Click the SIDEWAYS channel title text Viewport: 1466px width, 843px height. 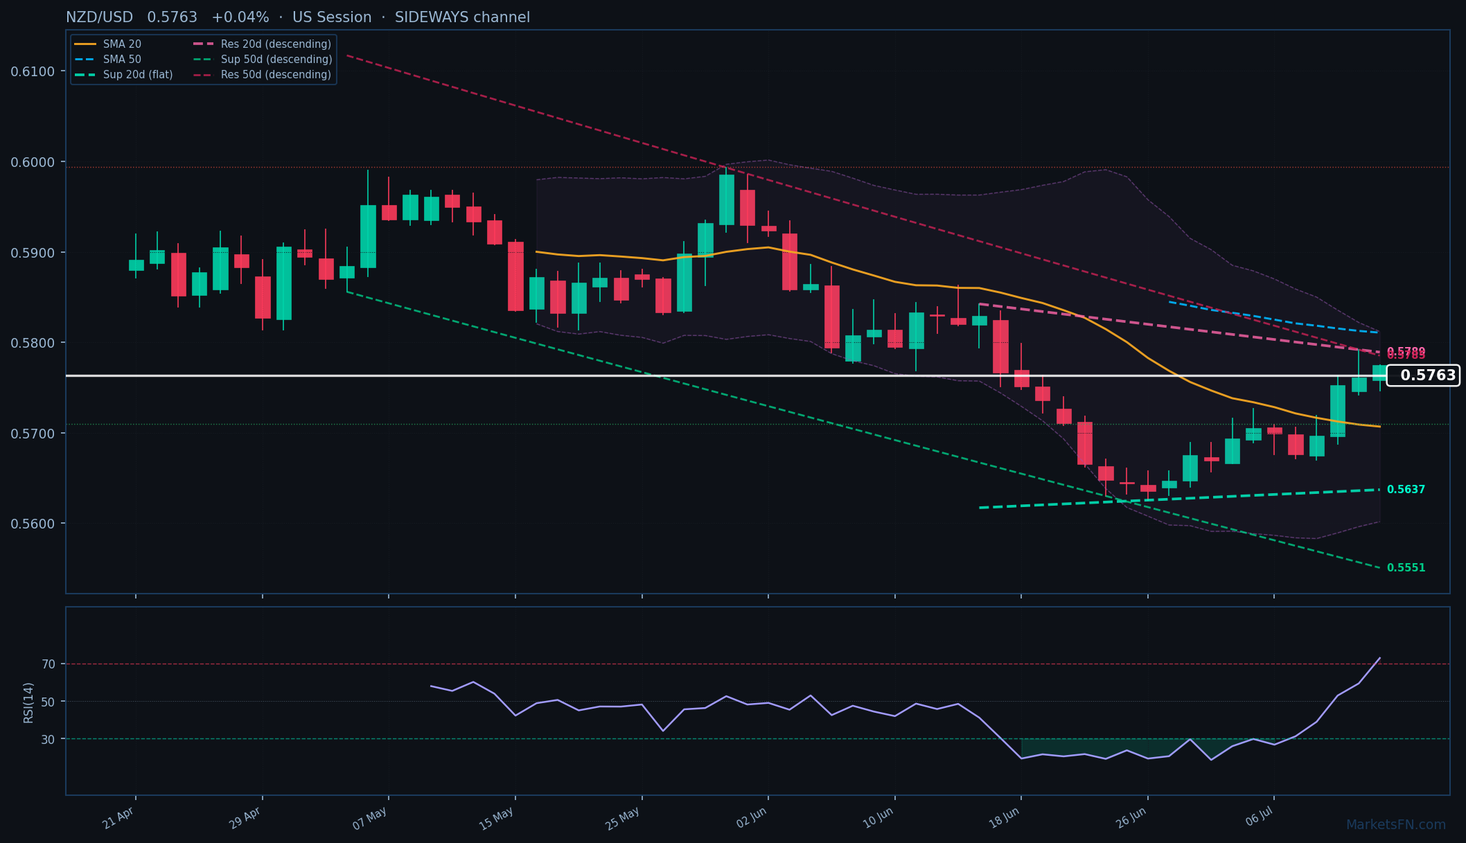(x=462, y=17)
